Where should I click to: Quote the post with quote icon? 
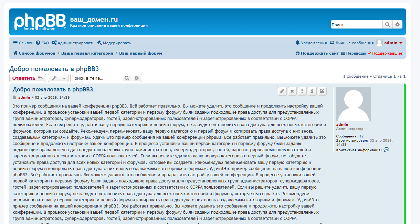click(x=322, y=91)
